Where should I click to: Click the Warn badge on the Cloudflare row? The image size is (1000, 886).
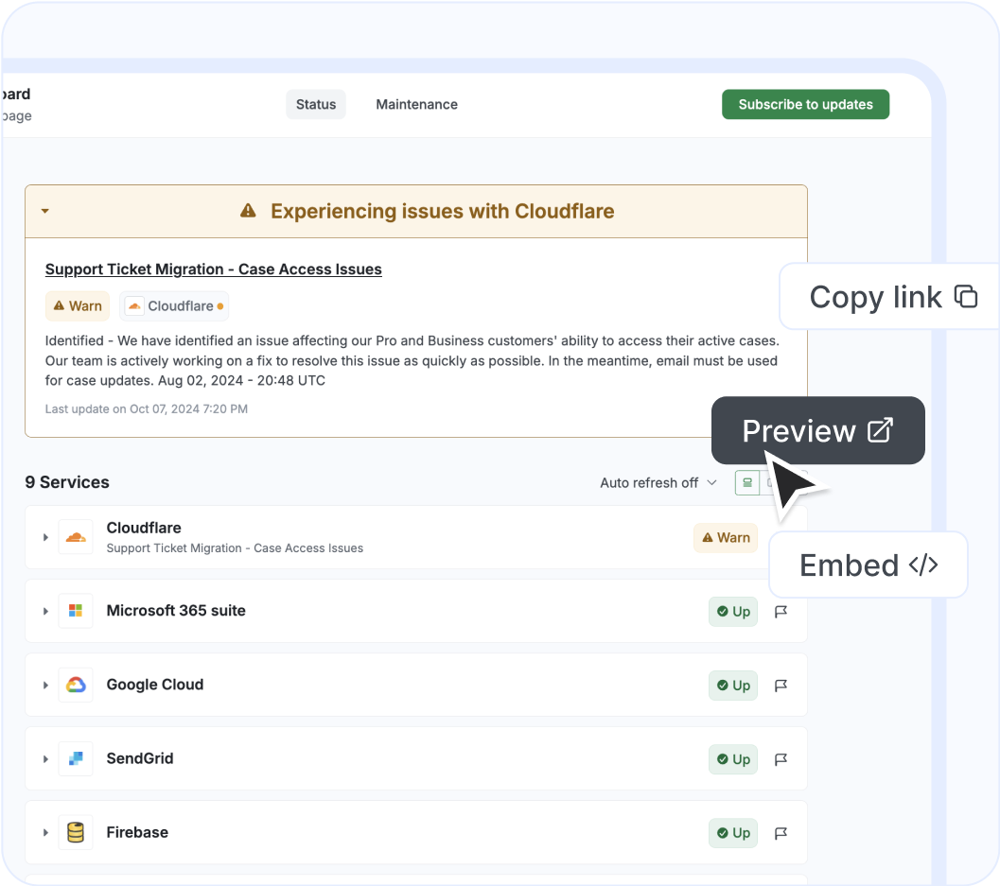pos(725,537)
